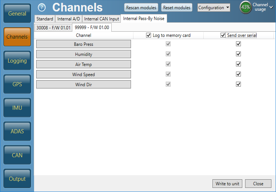Click Reset modules button
The image size is (276, 192).
pos(177,8)
